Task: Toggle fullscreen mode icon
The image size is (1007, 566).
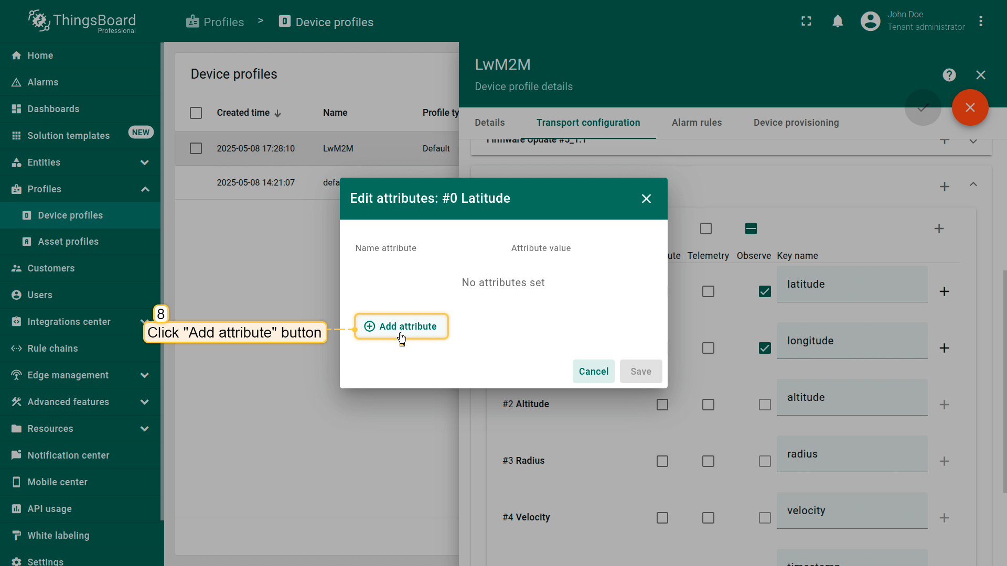Action: pyautogui.click(x=806, y=21)
